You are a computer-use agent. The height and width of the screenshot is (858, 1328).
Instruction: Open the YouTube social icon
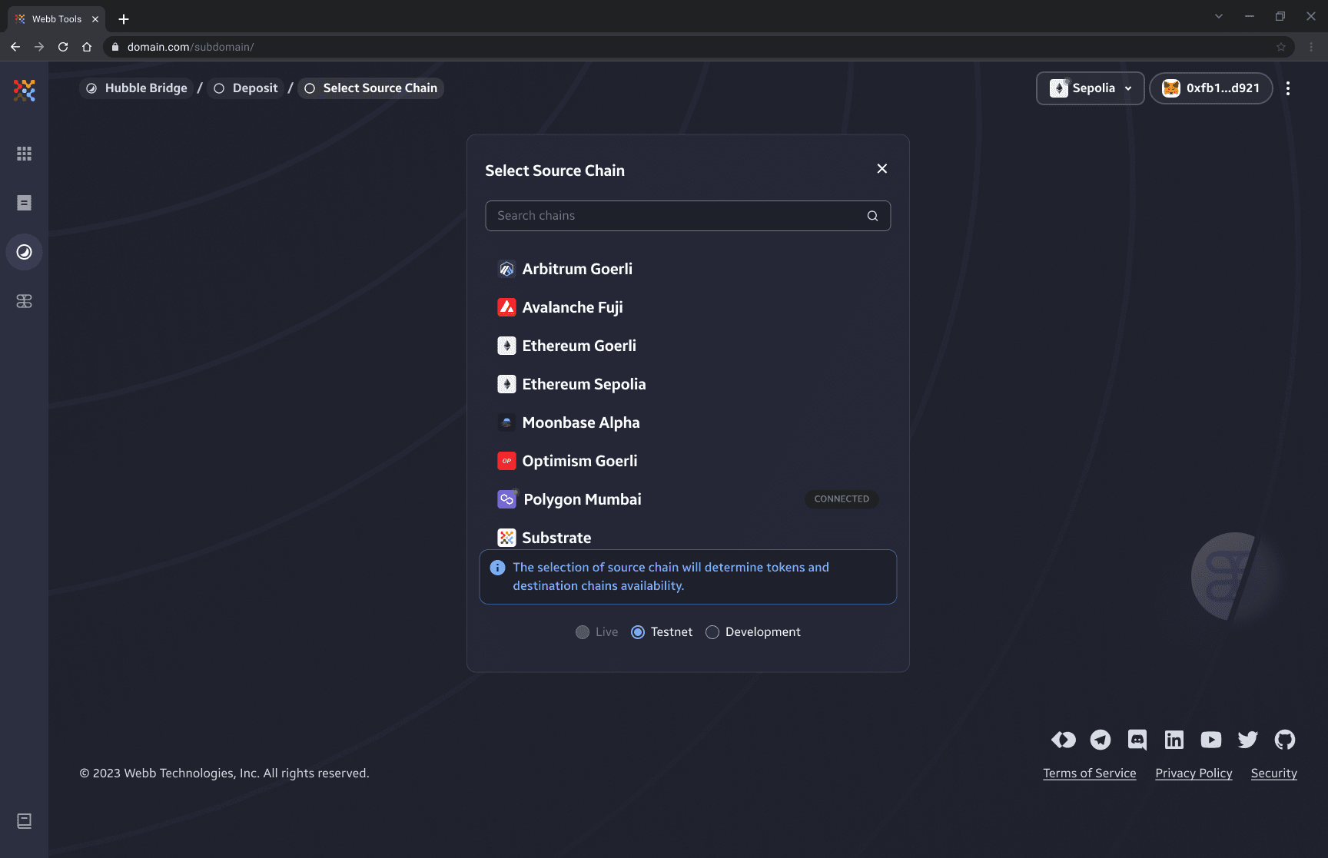(1211, 740)
